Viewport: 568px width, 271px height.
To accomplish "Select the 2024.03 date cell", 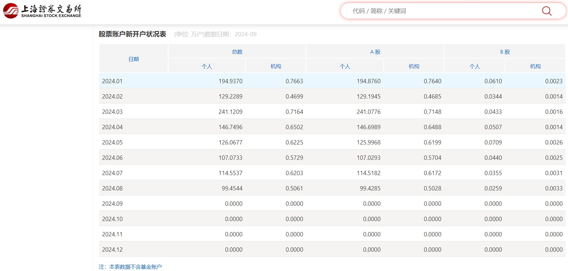I will 112,112.
